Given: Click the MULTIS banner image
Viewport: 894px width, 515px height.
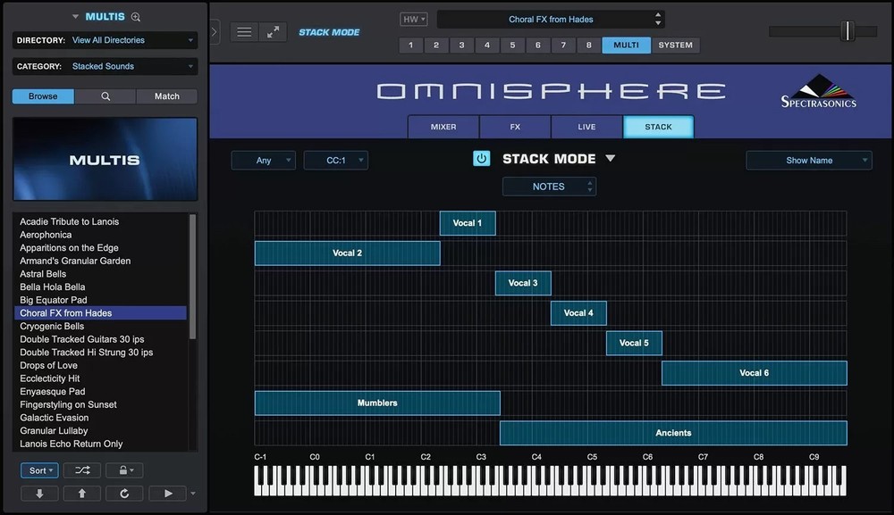Looking at the screenshot, I should pos(105,160).
